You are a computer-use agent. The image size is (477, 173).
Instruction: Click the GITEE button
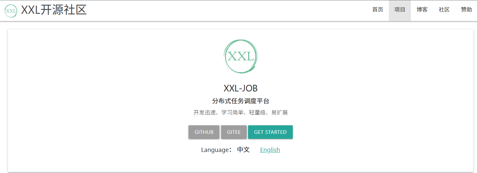(x=234, y=132)
